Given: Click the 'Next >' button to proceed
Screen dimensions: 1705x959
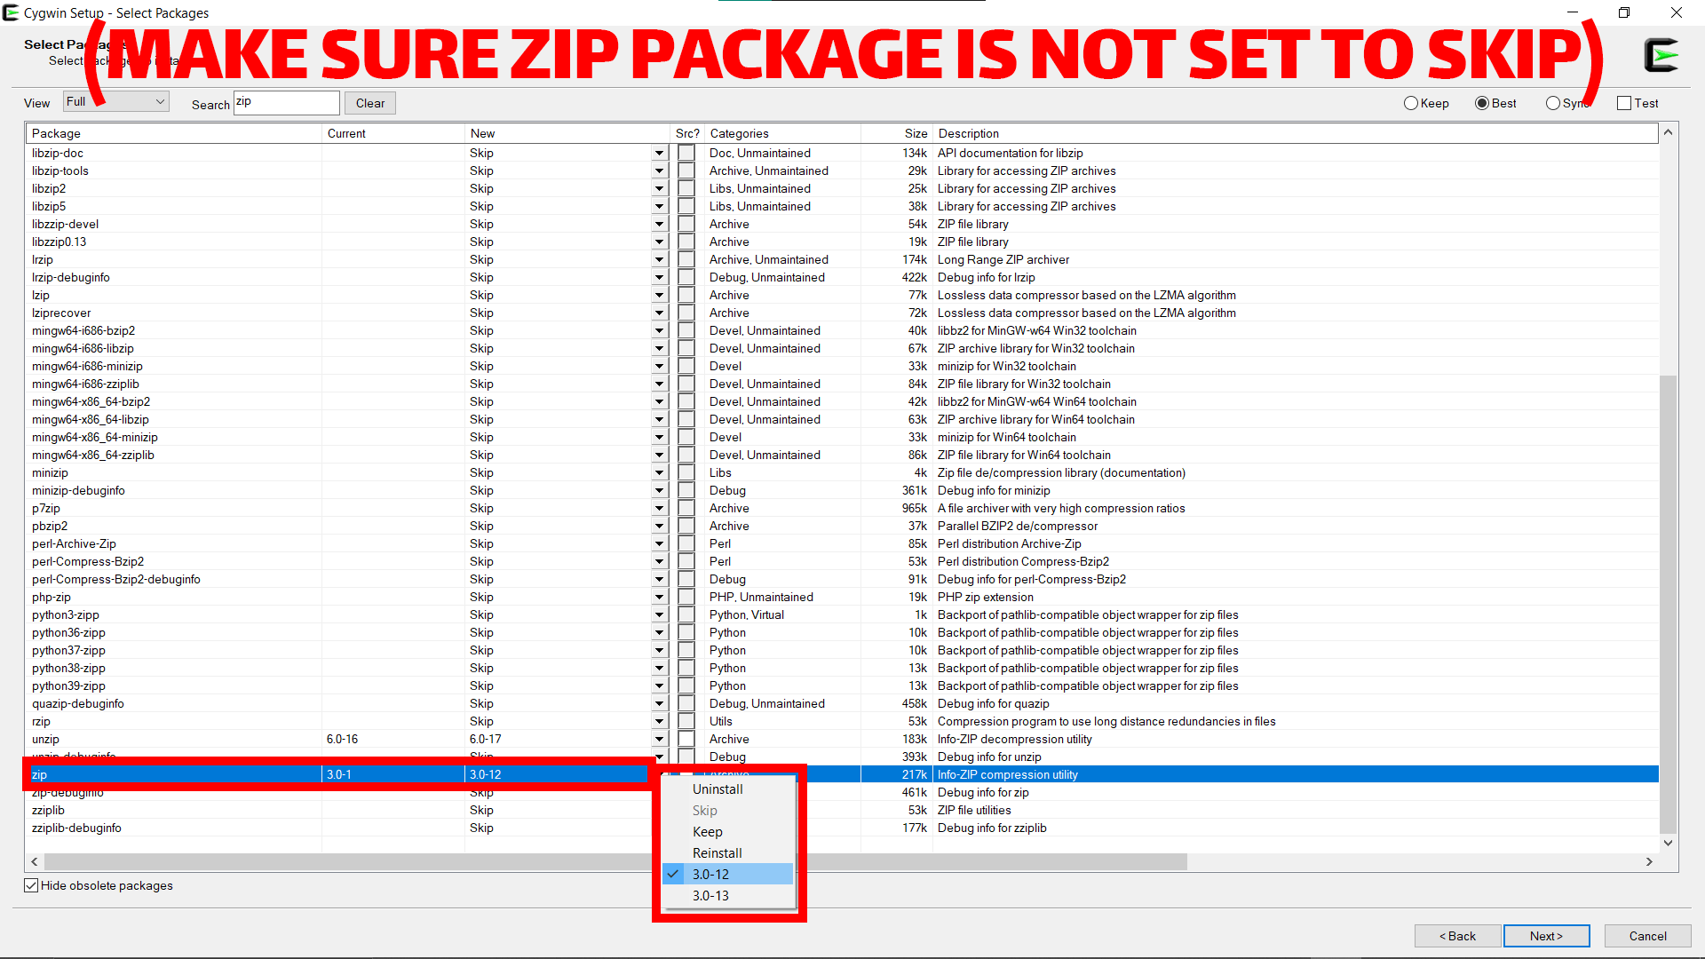Looking at the screenshot, I should pos(1547,934).
